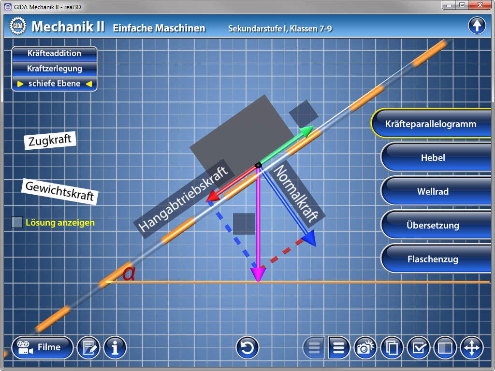
Task: Open the Filme video section
Action: pyautogui.click(x=43, y=347)
